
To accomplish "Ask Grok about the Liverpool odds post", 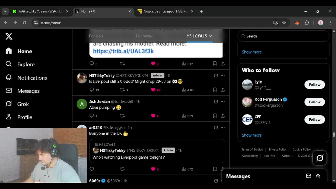I will click(216, 76).
